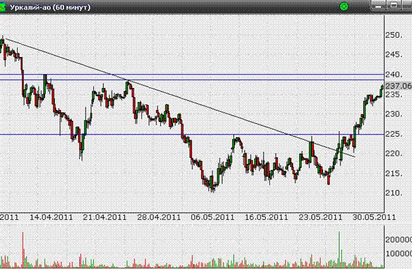
Task: Select the current price label 237.06
Action: point(398,86)
